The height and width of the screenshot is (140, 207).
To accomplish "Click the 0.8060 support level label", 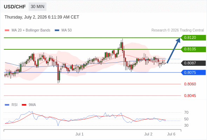I will [x=190, y=84].
